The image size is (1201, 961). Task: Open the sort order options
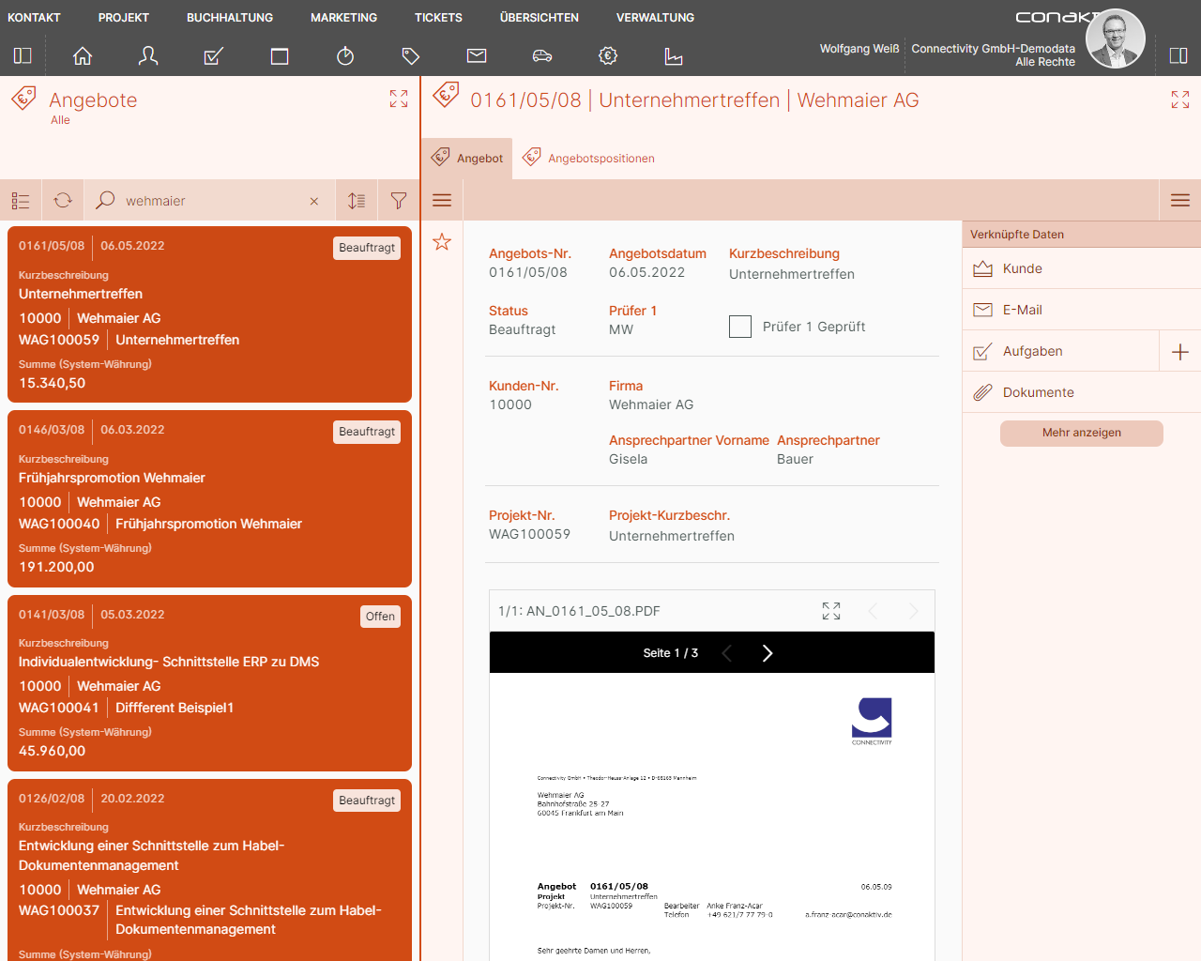(x=357, y=201)
